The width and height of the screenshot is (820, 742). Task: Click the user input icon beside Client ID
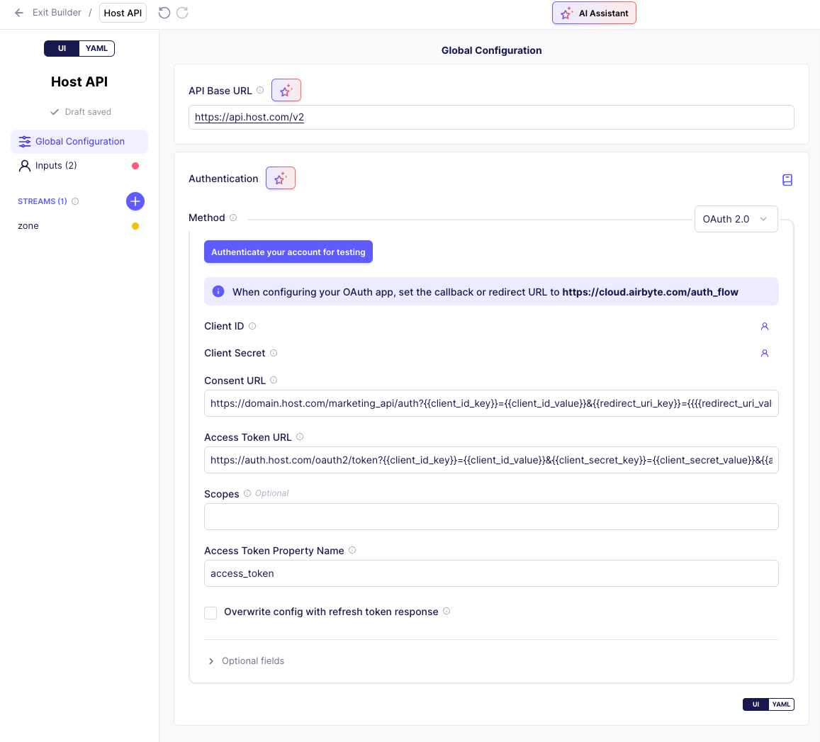(x=764, y=326)
